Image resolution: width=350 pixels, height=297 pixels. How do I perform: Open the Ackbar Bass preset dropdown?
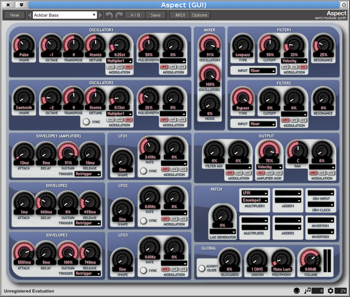[65, 15]
